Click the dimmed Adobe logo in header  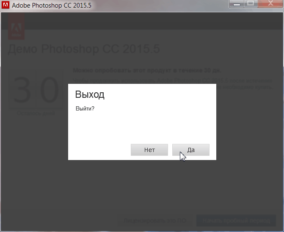(17, 26)
